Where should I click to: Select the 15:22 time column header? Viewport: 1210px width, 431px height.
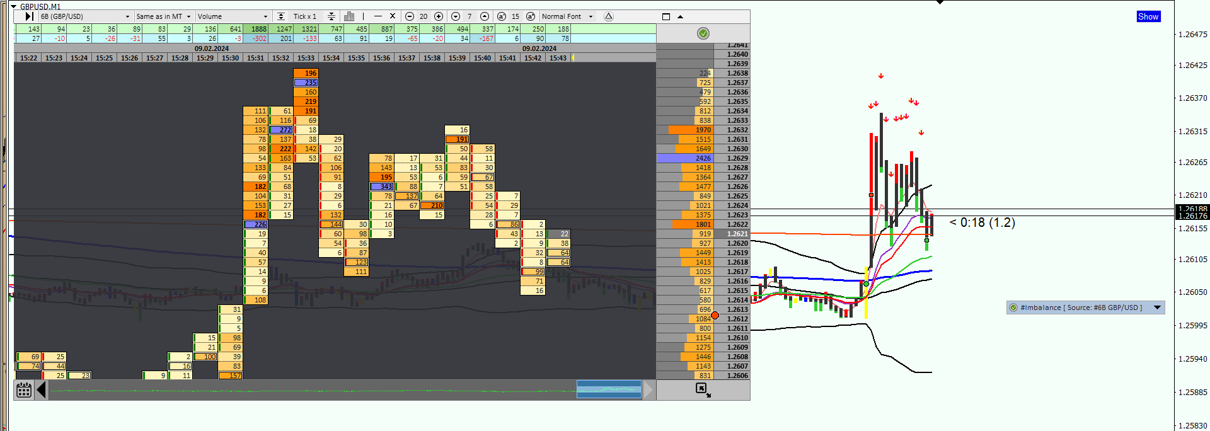[28, 58]
